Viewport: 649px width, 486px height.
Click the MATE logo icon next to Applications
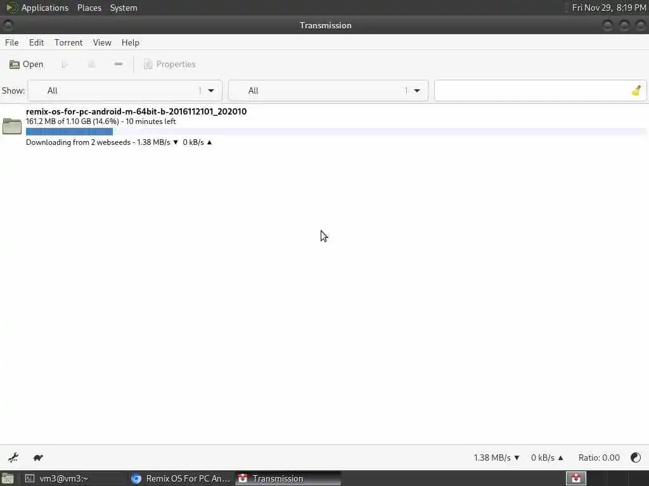pyautogui.click(x=11, y=8)
